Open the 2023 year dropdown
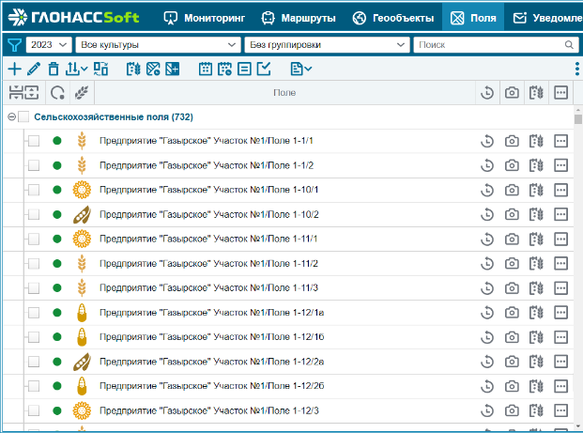583x433 pixels. click(x=49, y=45)
